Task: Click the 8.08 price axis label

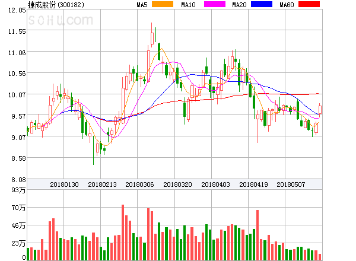Action: pos(18,180)
